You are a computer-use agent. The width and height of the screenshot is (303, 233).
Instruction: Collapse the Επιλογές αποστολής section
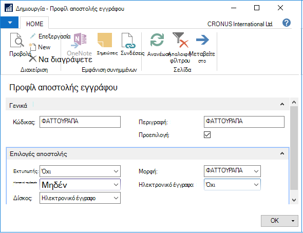[282, 153]
